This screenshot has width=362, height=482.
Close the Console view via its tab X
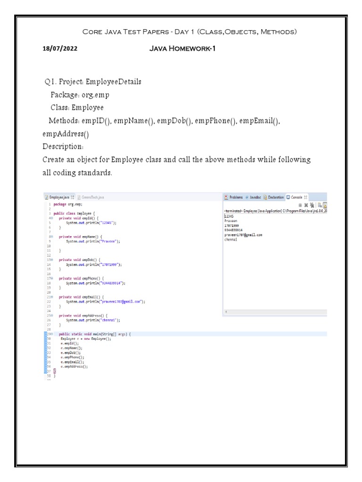pos(305,197)
